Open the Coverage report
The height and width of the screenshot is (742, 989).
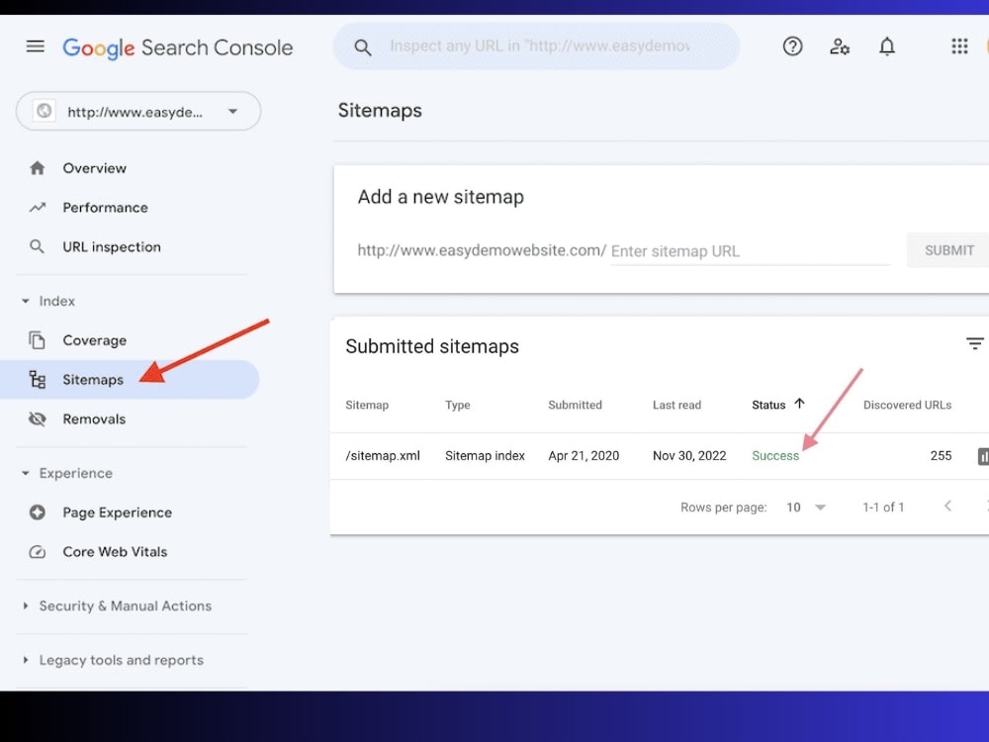(95, 340)
